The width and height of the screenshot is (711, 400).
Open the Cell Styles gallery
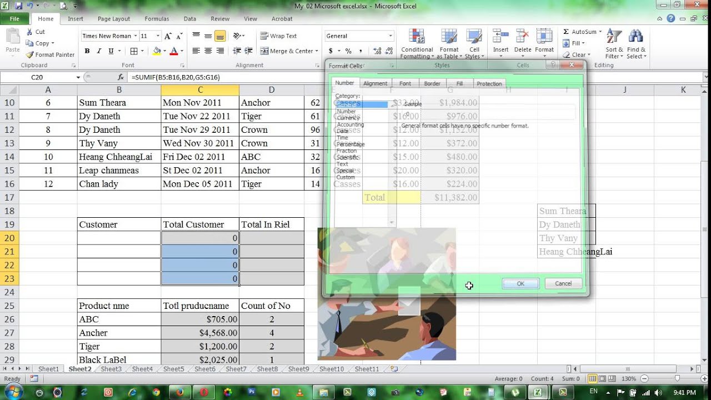473,44
